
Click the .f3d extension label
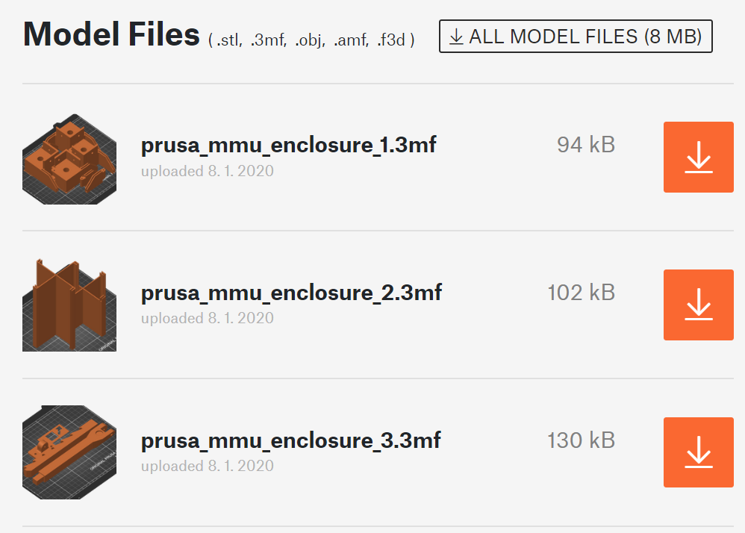(x=391, y=40)
